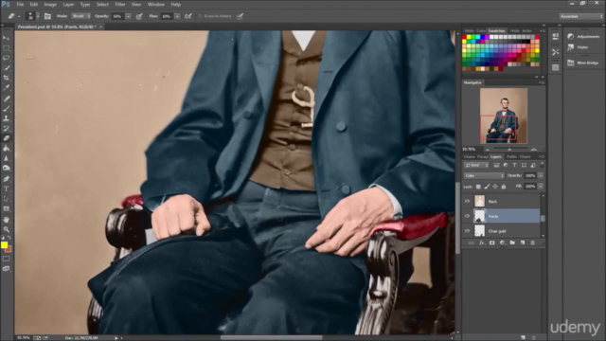Image resolution: width=606 pixels, height=341 pixels.
Task: Select the Hand tool
Action: 7,219
